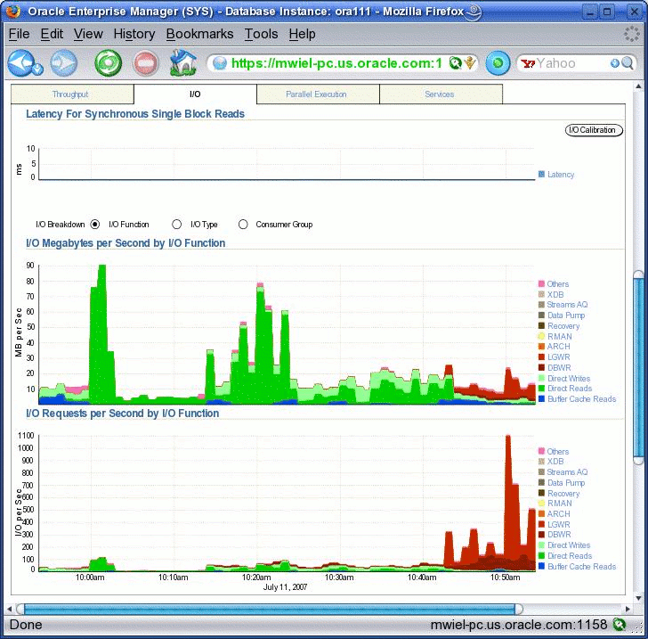Image resolution: width=648 pixels, height=639 pixels.
Task: Switch to the Throughput tab
Action: [x=72, y=94]
